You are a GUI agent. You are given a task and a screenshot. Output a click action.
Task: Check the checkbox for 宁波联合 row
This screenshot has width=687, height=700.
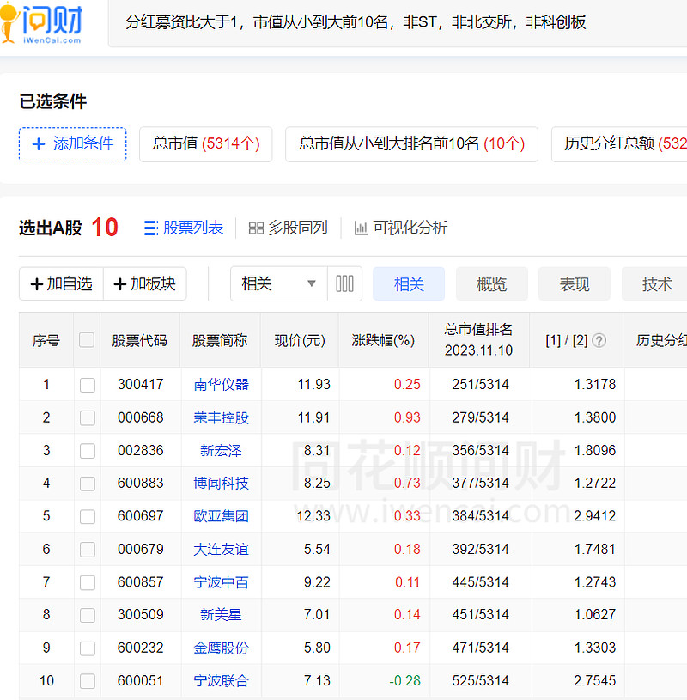click(87, 680)
